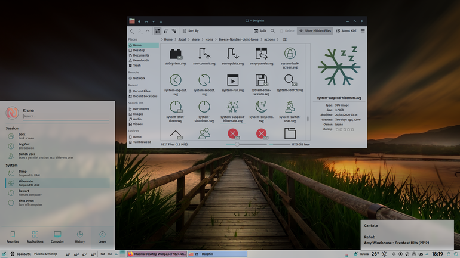Toggle Show Hidden Files button

pyautogui.click(x=315, y=31)
